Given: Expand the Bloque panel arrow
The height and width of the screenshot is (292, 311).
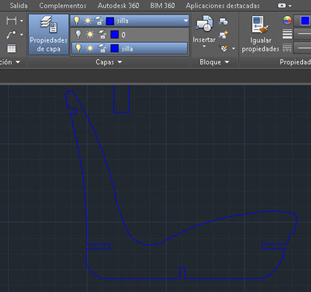Looking at the screenshot, I should [x=227, y=62].
